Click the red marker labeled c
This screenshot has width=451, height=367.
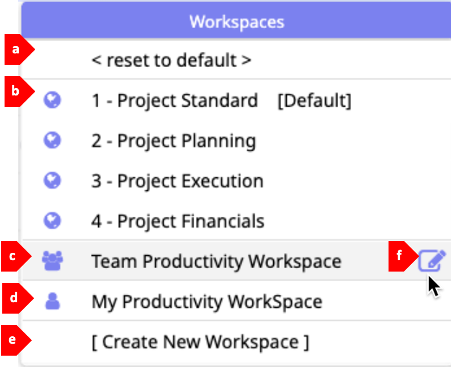pyautogui.click(x=17, y=256)
